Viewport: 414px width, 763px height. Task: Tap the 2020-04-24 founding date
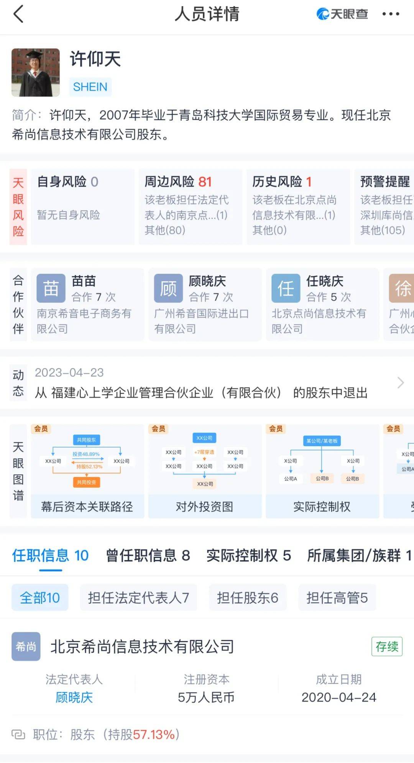pyautogui.click(x=339, y=697)
